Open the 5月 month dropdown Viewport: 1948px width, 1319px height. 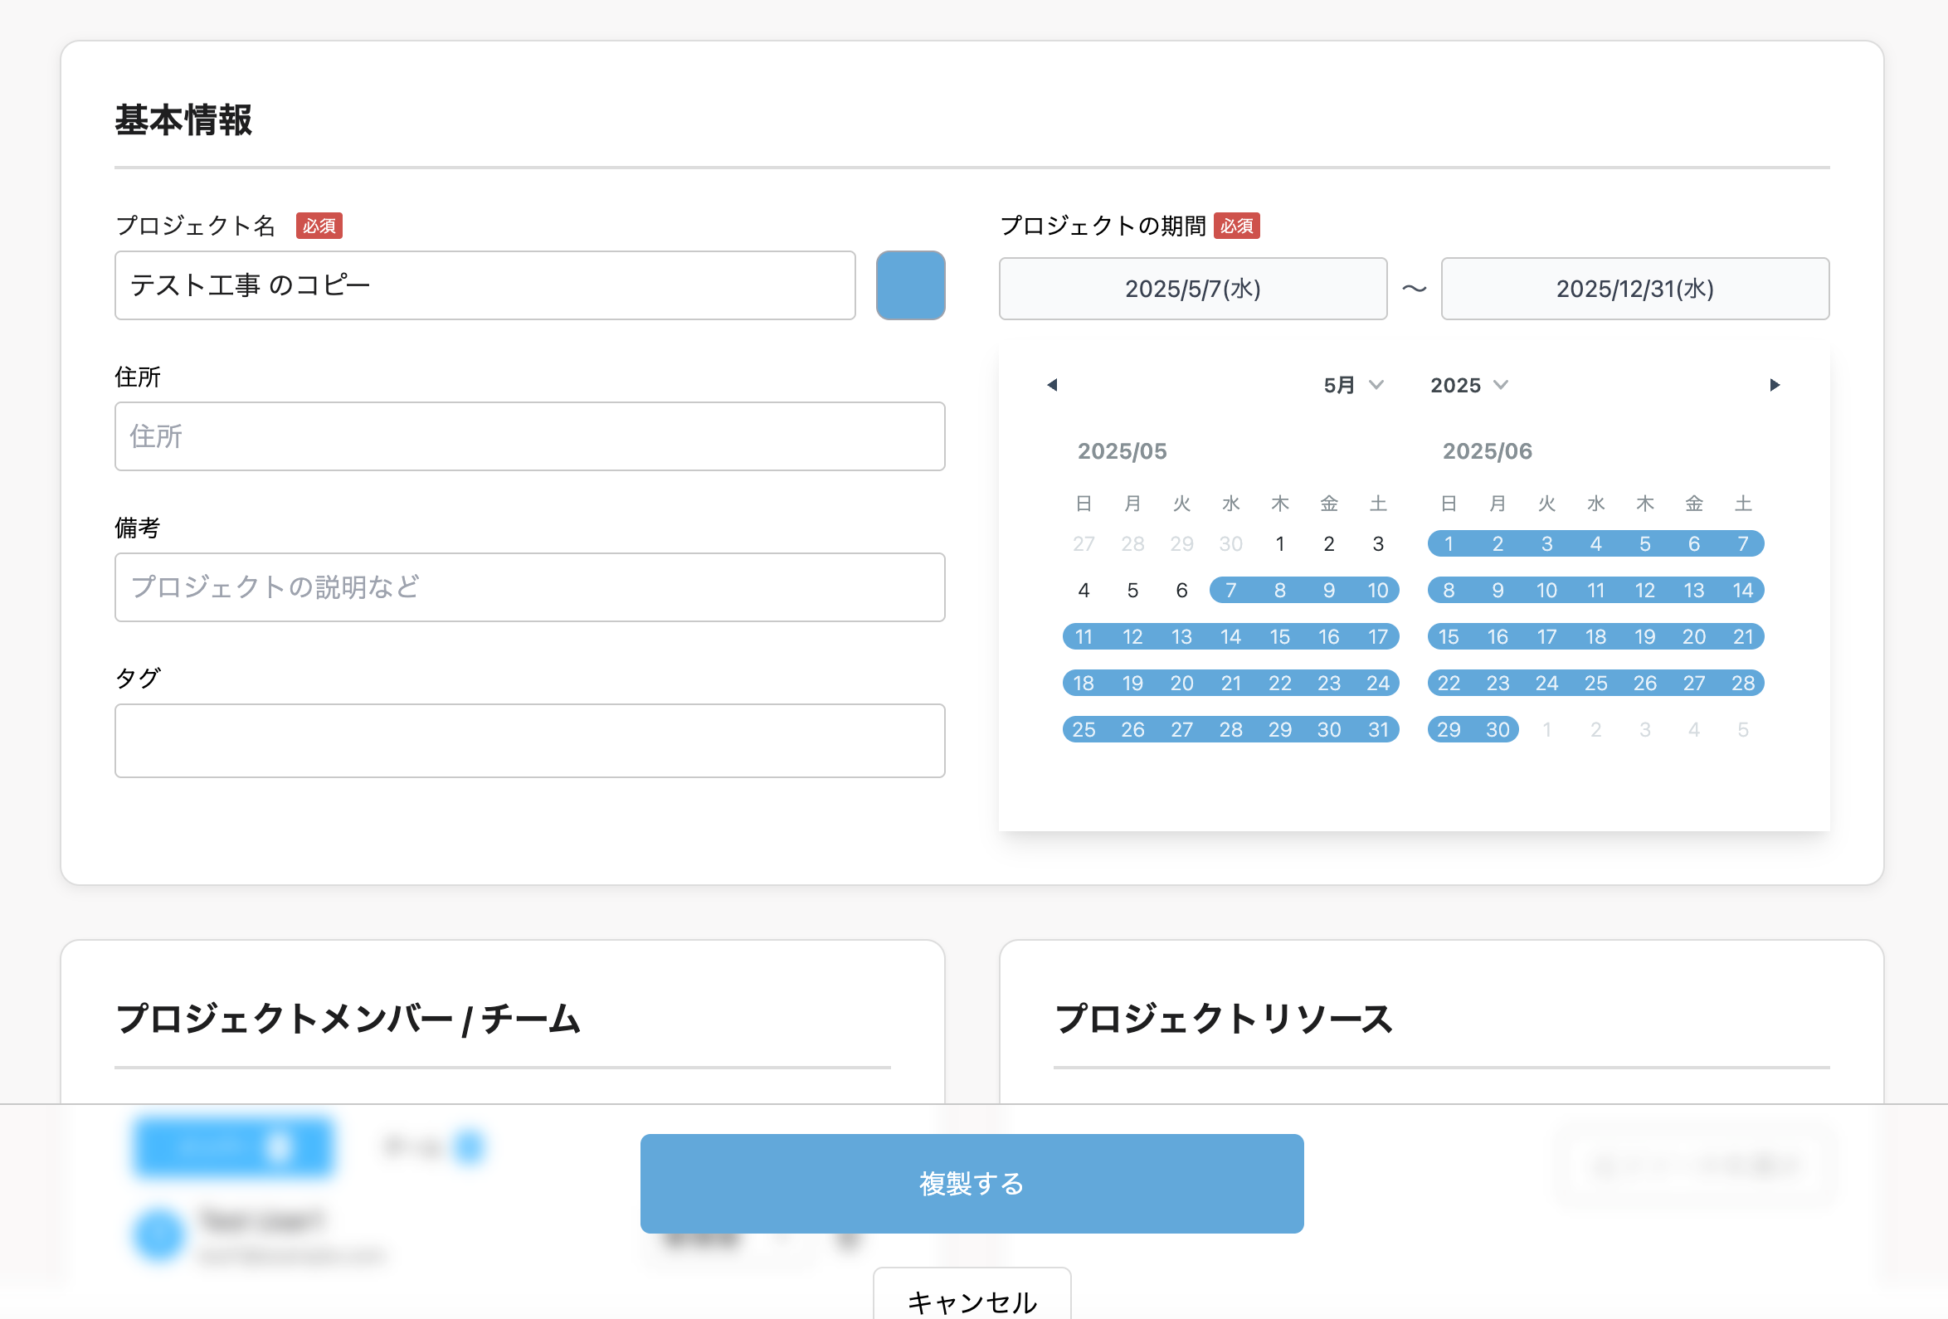click(1353, 385)
